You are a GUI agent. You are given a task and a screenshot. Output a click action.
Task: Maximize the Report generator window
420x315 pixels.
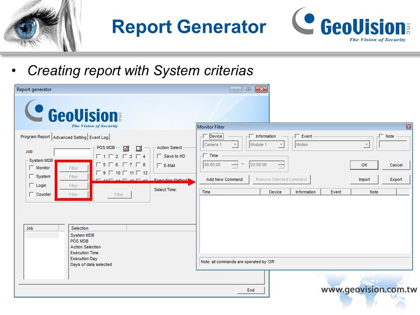pyautogui.click(x=248, y=89)
